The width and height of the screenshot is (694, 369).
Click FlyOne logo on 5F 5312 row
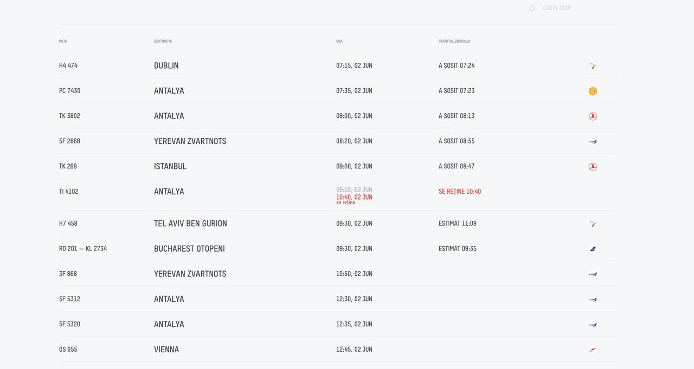[593, 299]
